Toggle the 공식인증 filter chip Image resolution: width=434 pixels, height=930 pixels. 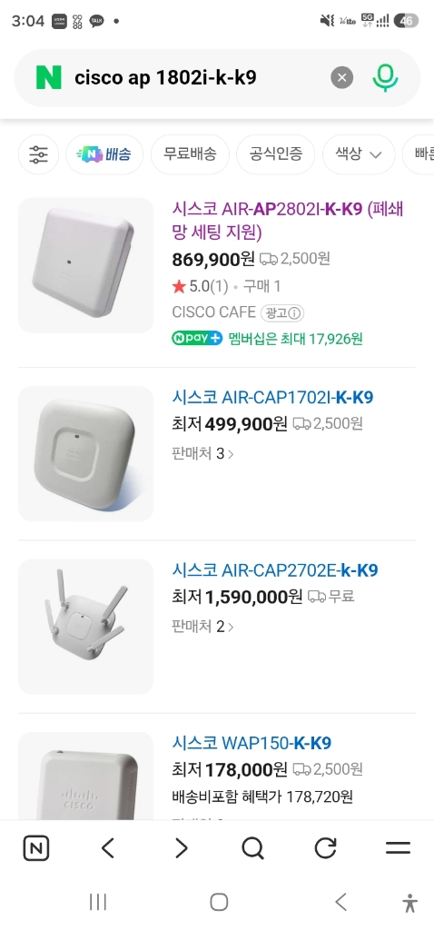click(x=276, y=154)
